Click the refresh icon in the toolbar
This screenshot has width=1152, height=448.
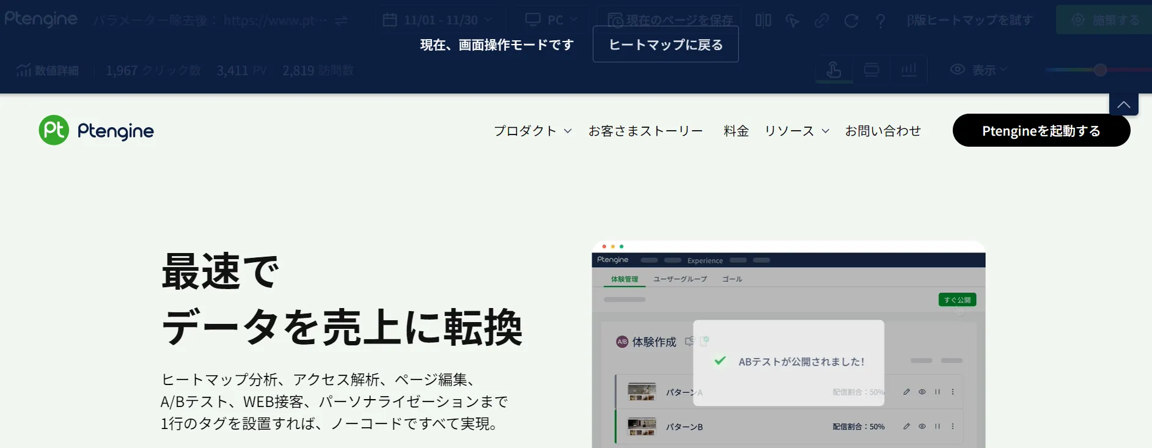click(x=851, y=21)
